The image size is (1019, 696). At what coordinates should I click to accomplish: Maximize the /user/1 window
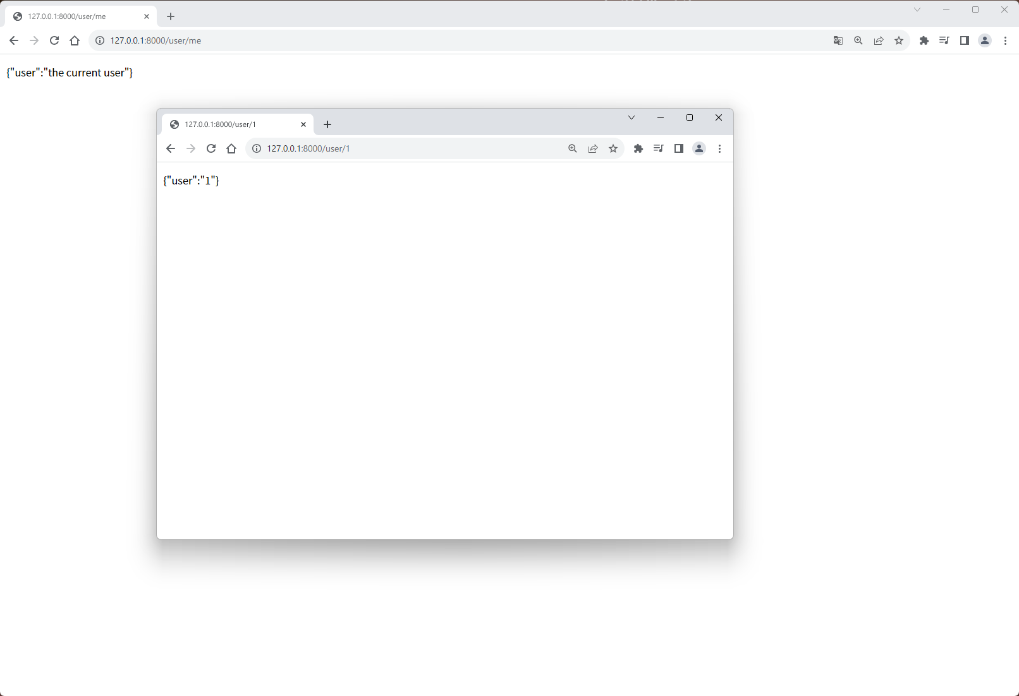690,117
